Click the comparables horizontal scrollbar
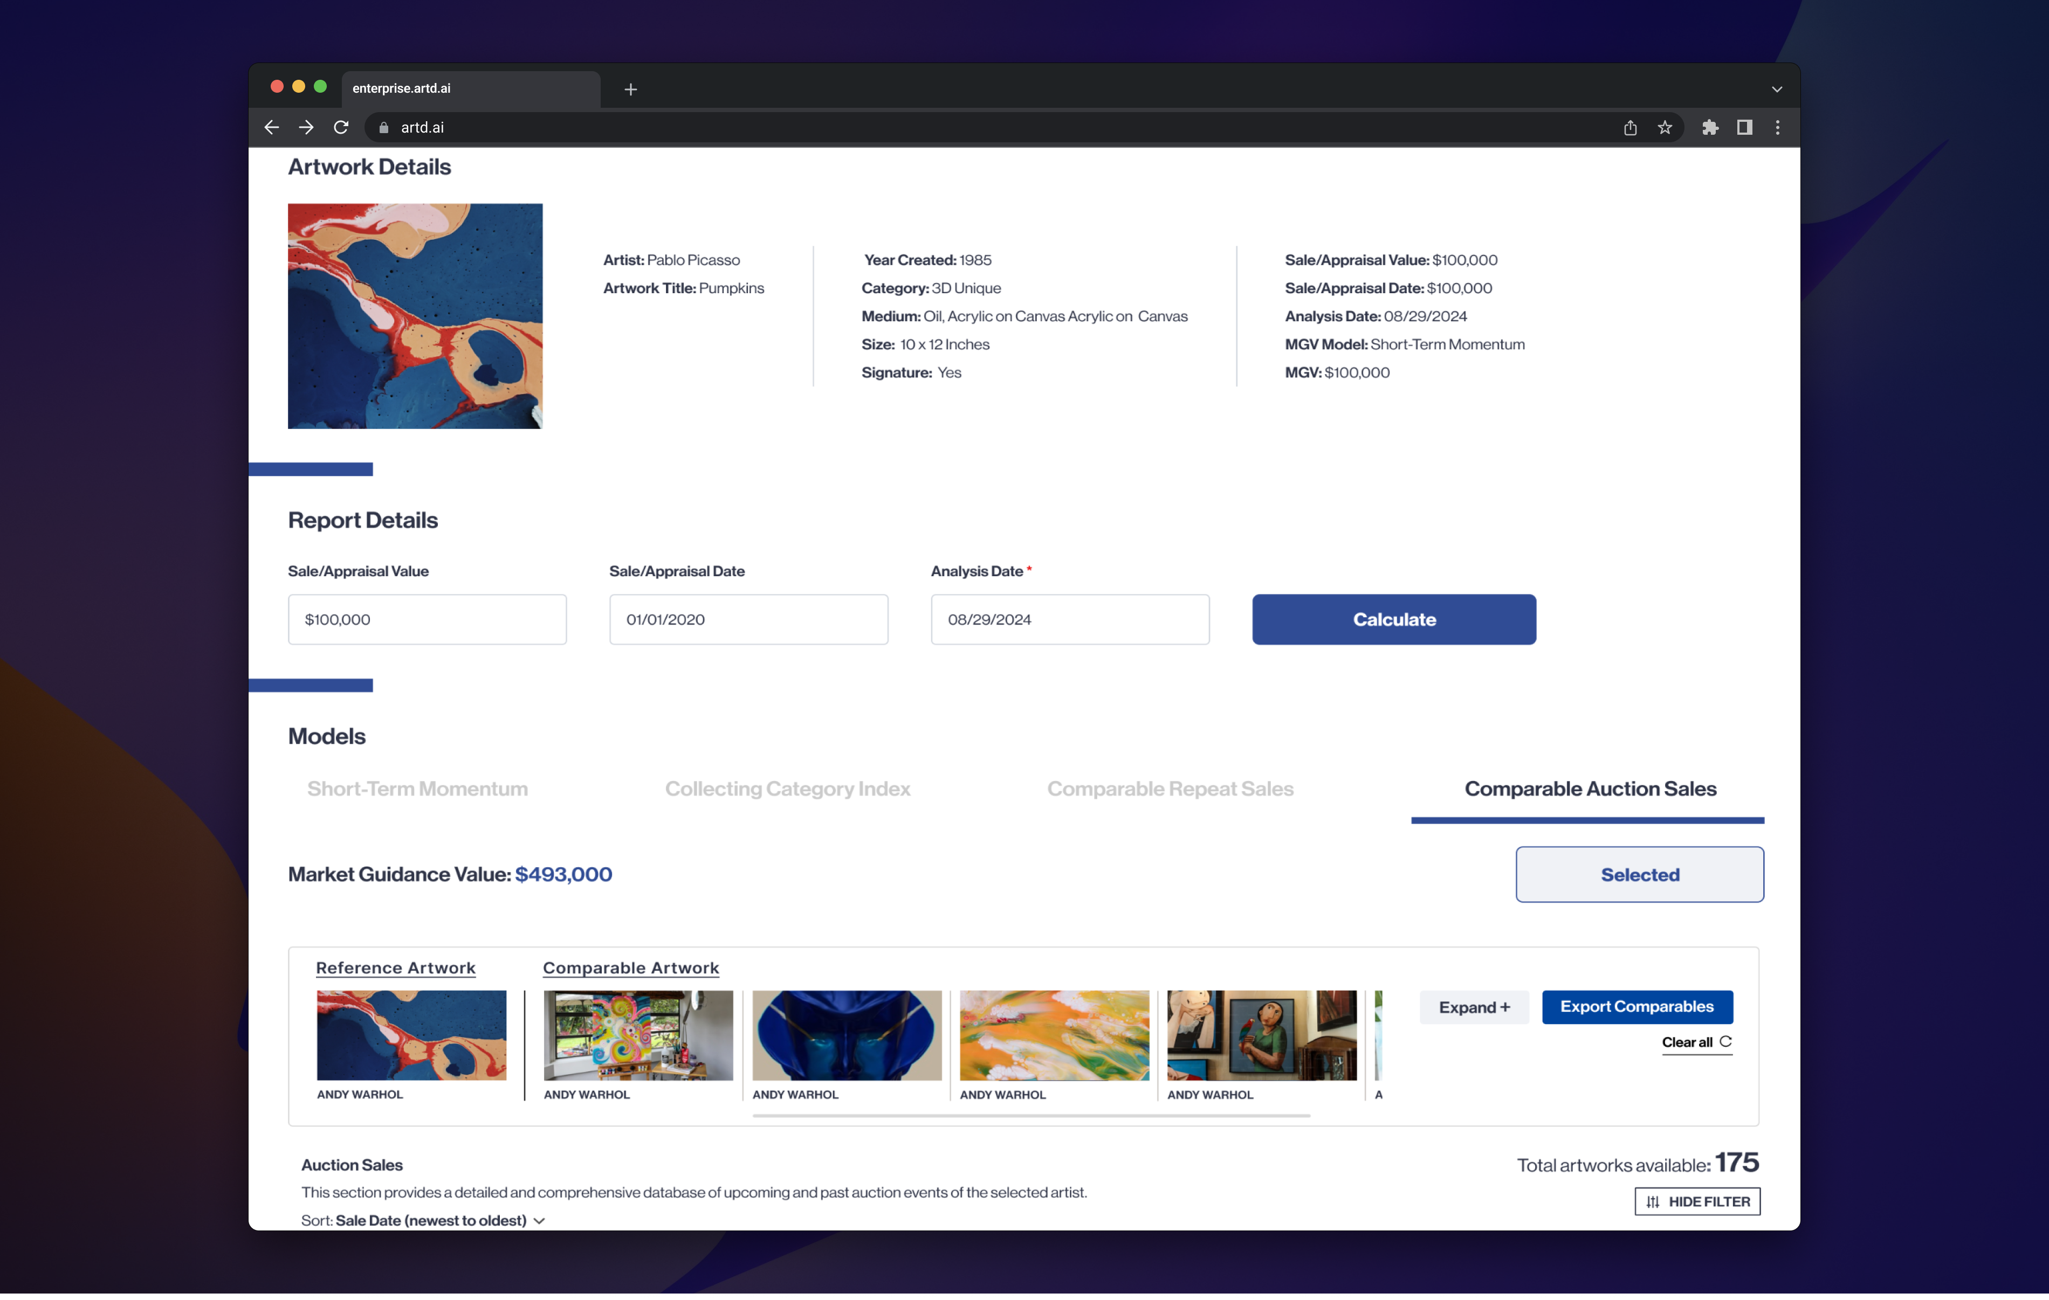This screenshot has height=1300, width=2049. 1032,1115
